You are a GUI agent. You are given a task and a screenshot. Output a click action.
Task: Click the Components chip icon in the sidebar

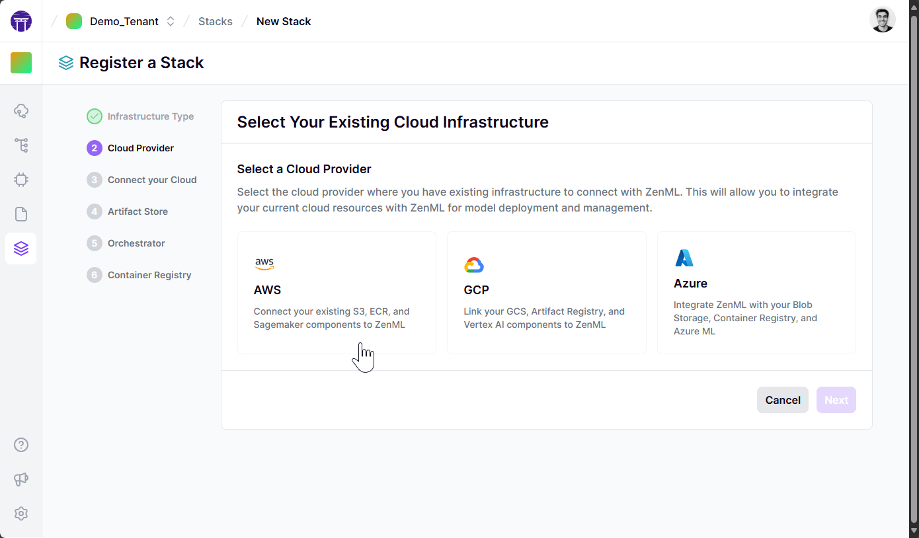(x=21, y=179)
